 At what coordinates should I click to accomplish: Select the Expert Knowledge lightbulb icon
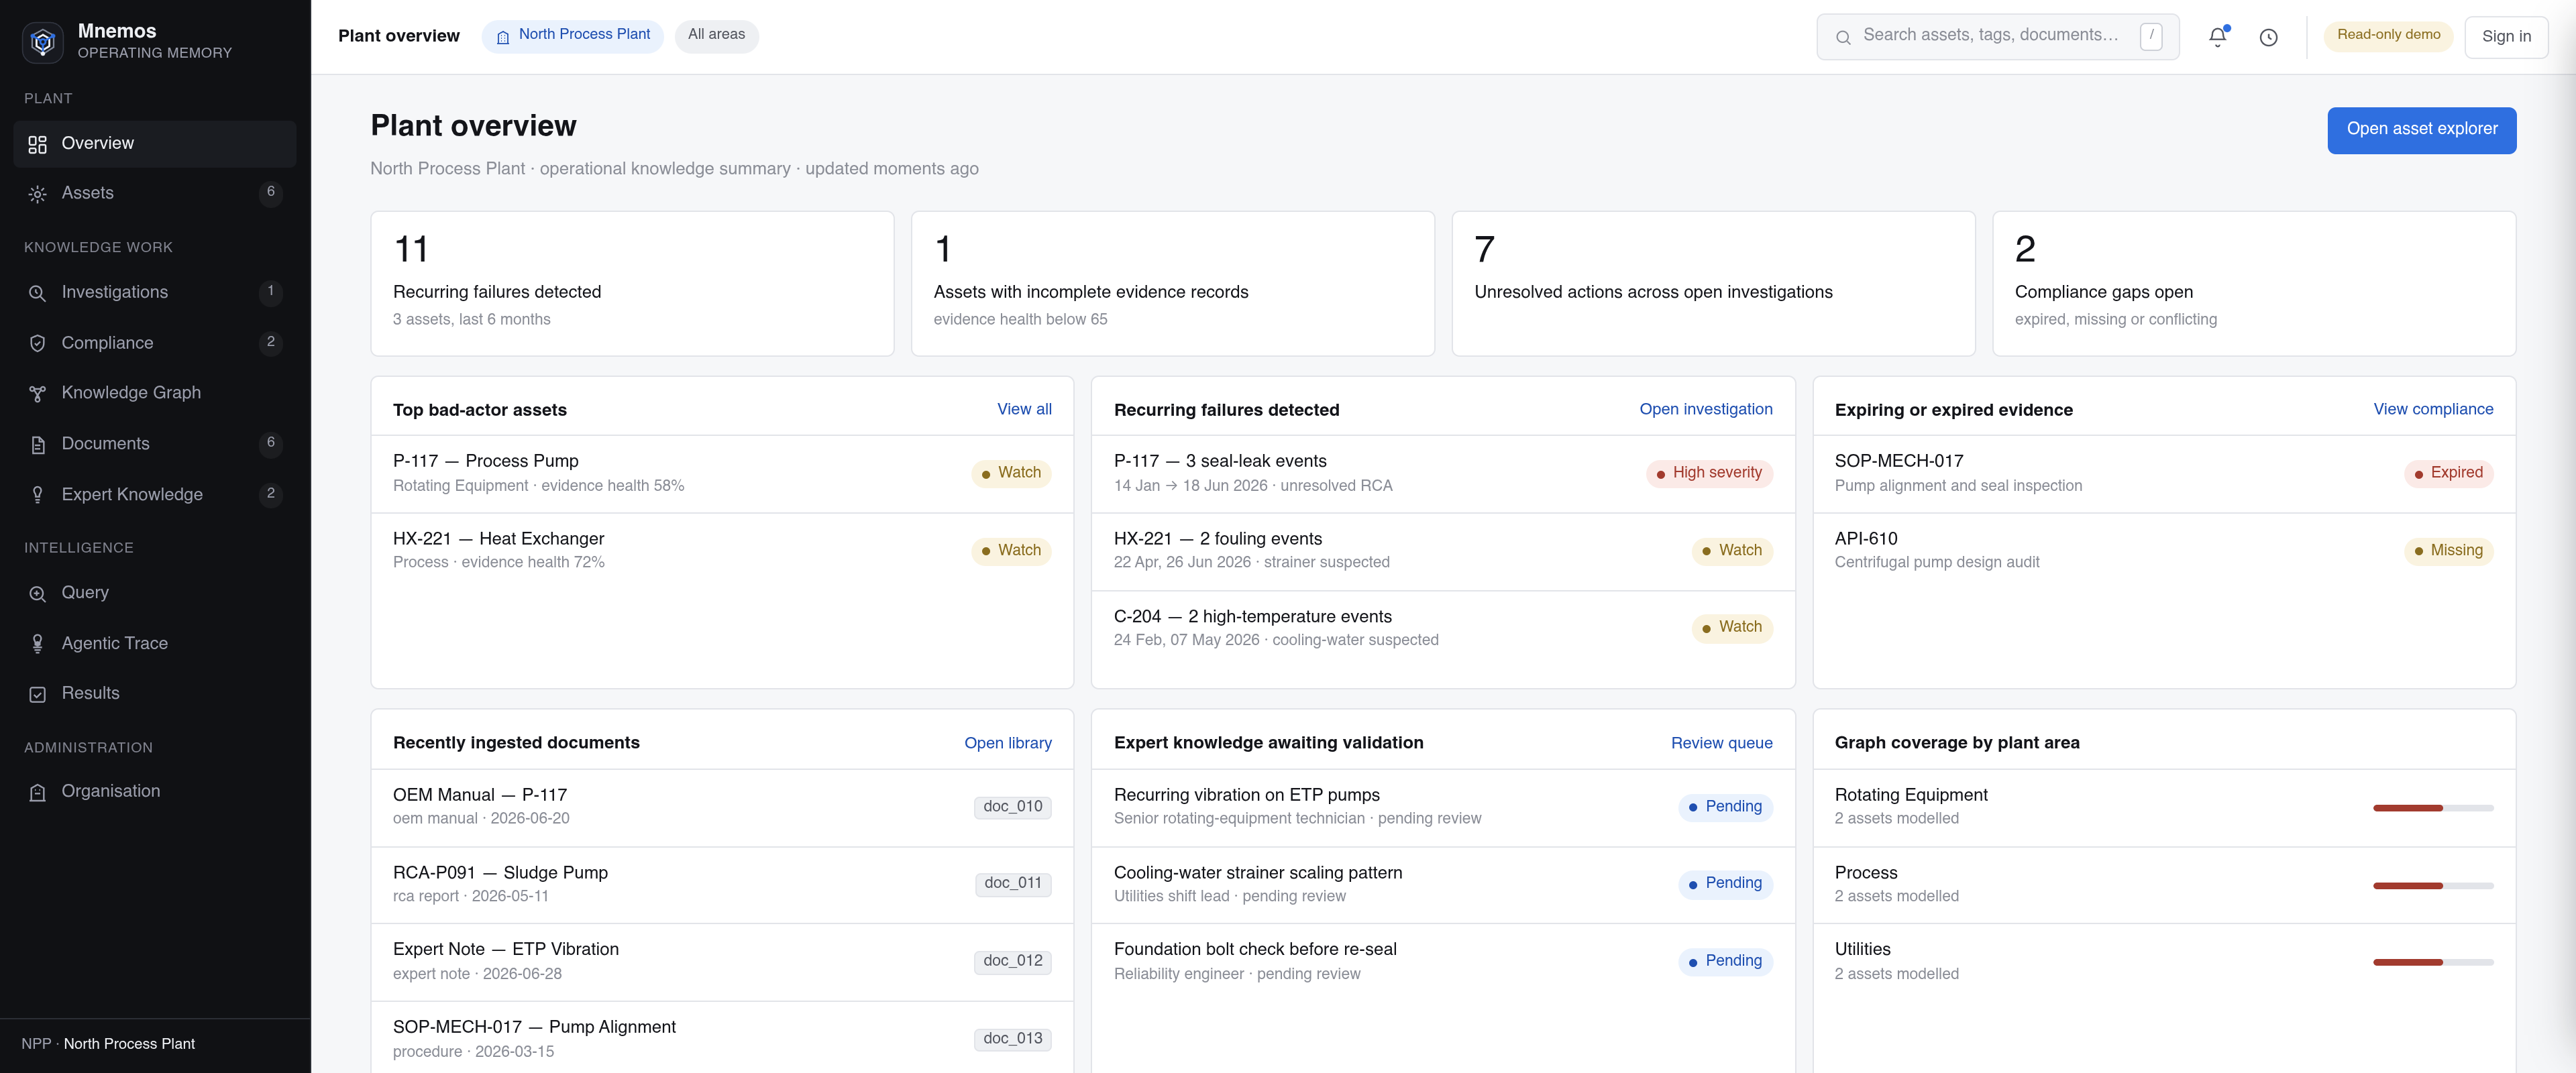38,495
